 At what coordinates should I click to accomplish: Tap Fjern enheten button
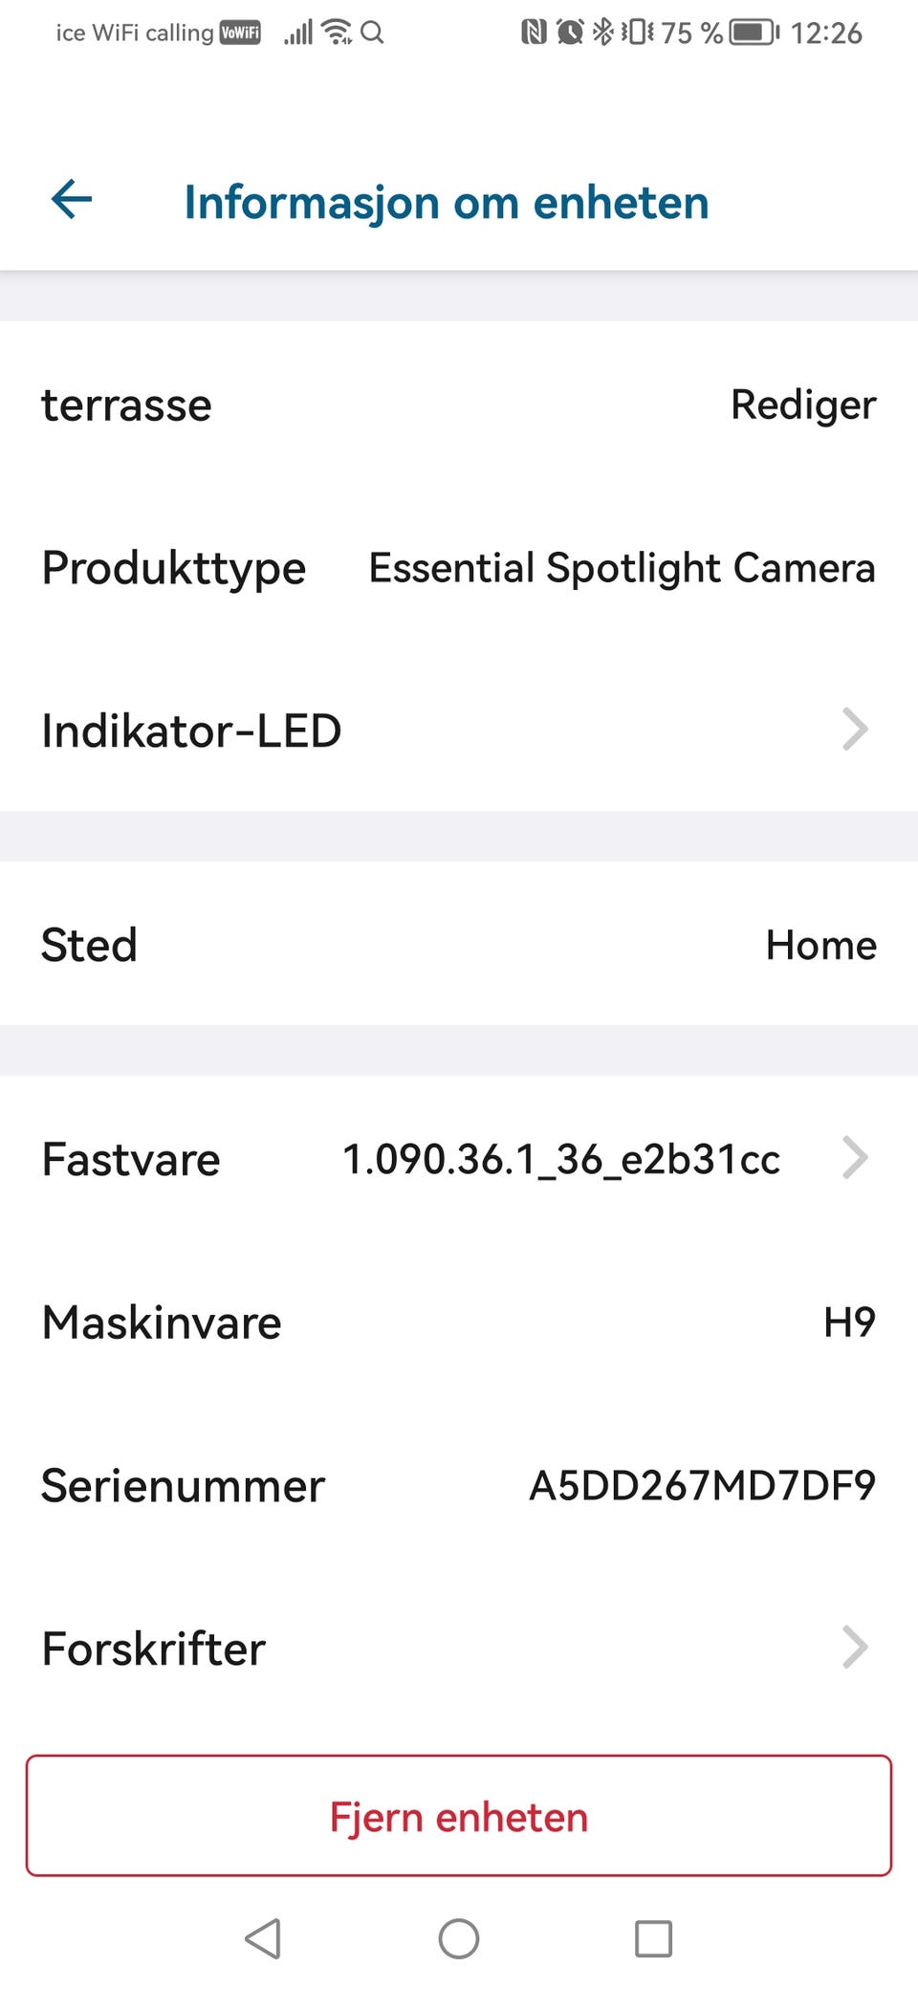(x=459, y=1815)
